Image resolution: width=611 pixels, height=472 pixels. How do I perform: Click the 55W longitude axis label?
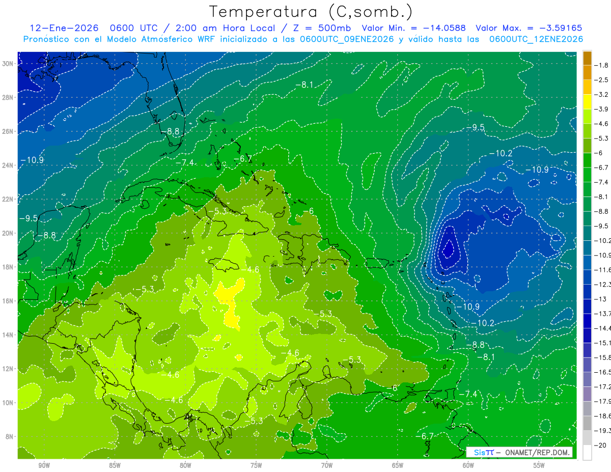click(x=539, y=465)
